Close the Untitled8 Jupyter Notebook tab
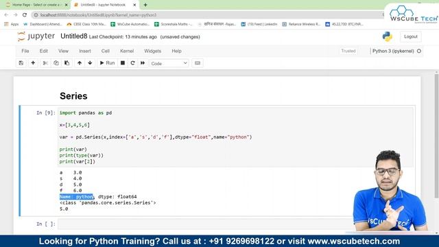Viewport: 439px width, 247px height. click(x=134, y=5)
